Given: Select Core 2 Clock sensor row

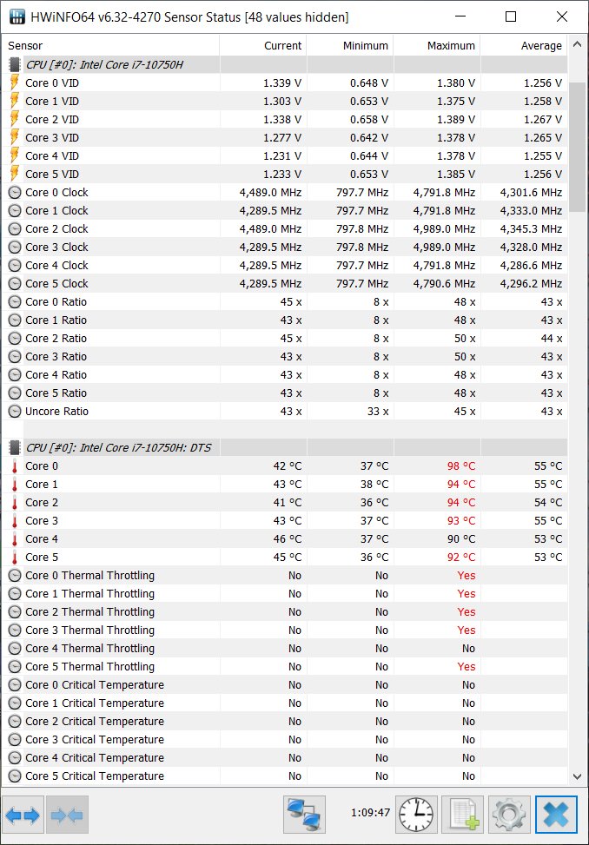Looking at the screenshot, I should 285,229.
